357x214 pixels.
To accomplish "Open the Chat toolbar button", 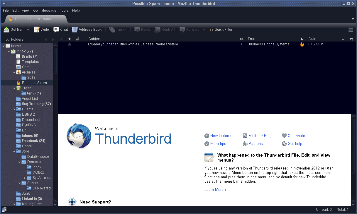I will 61,30.
